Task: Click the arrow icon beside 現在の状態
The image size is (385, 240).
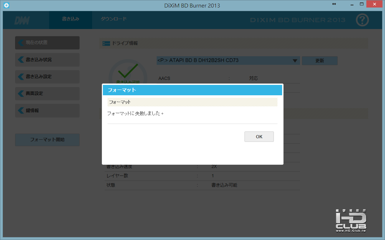Action: coord(21,43)
